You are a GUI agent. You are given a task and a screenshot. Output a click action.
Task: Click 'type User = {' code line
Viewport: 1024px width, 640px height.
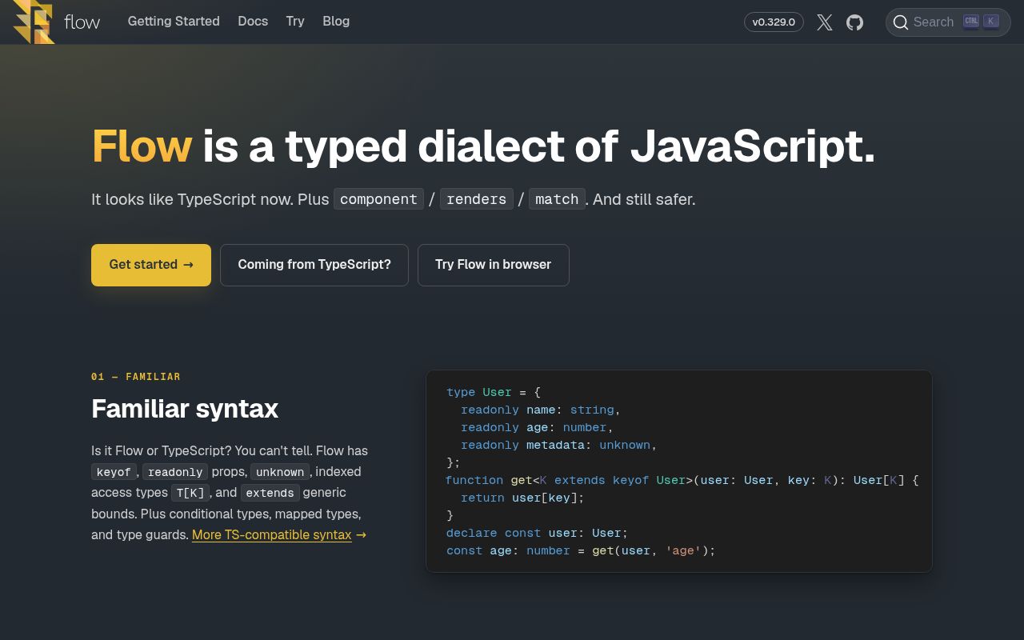tap(494, 392)
